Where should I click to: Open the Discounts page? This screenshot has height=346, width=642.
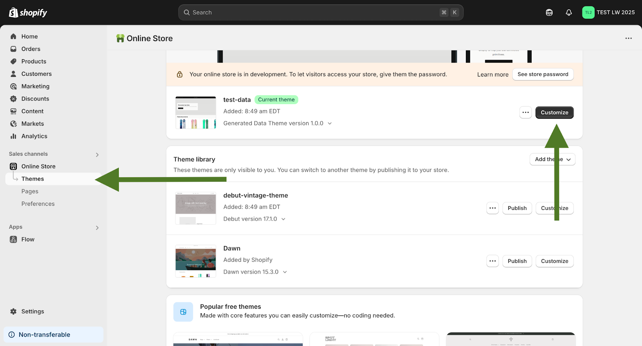point(35,99)
